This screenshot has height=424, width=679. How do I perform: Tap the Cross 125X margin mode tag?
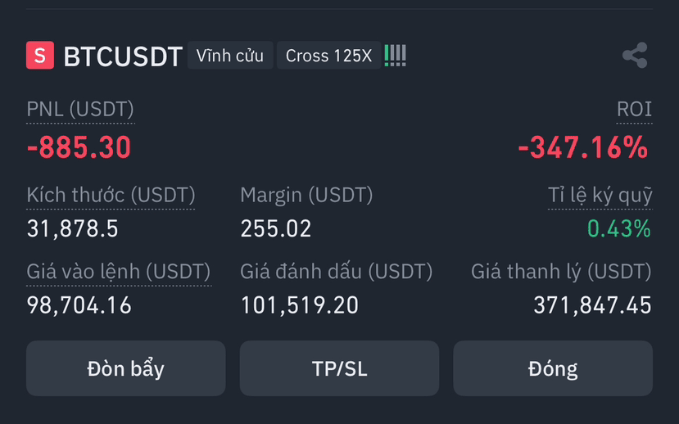point(328,56)
